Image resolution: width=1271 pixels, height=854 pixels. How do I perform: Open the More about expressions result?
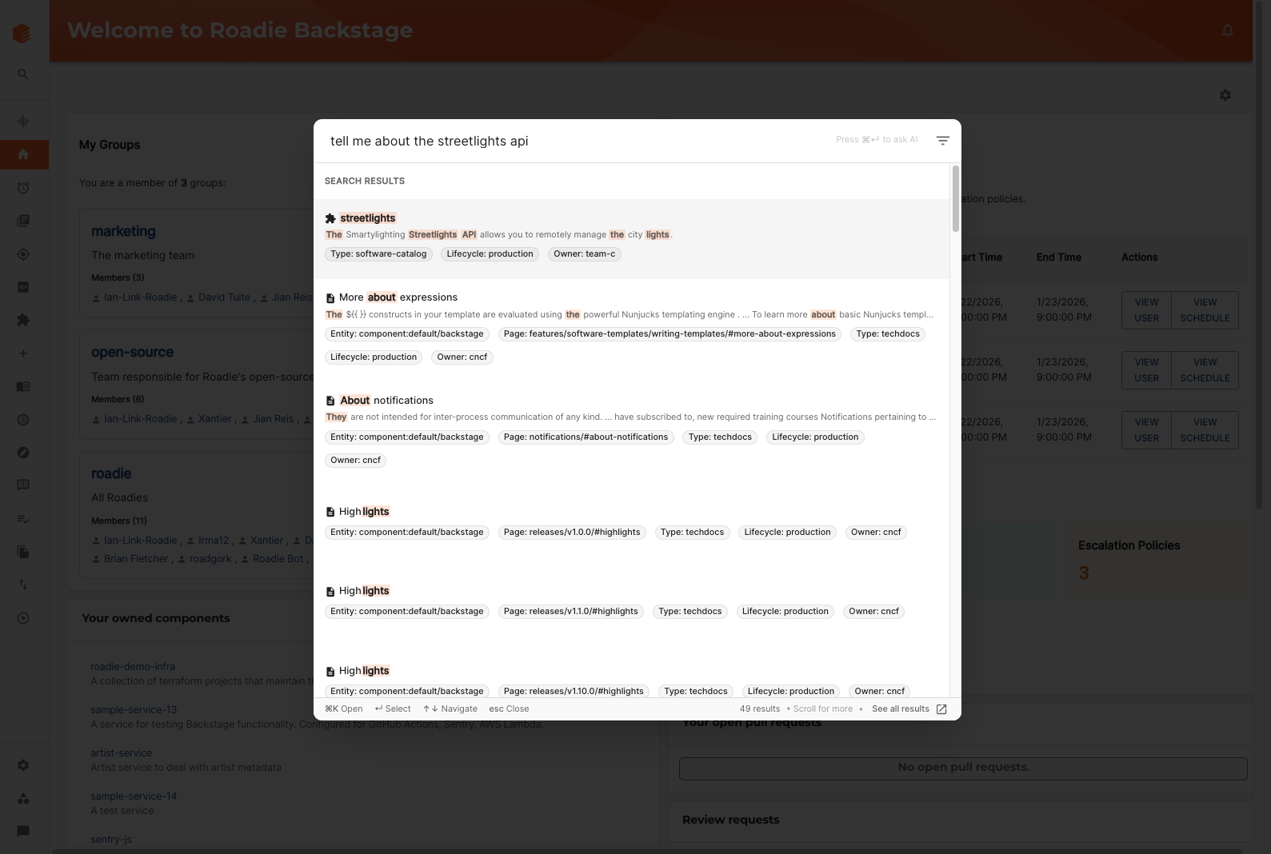tap(631, 329)
